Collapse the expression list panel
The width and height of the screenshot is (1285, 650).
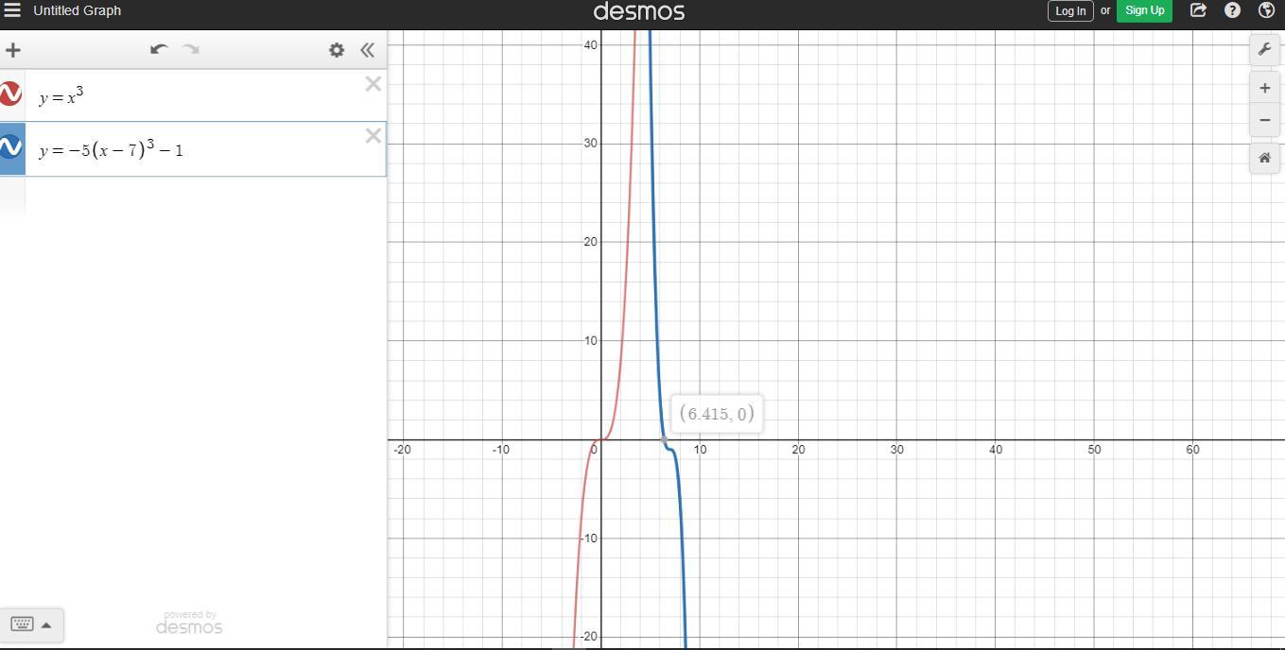368,50
